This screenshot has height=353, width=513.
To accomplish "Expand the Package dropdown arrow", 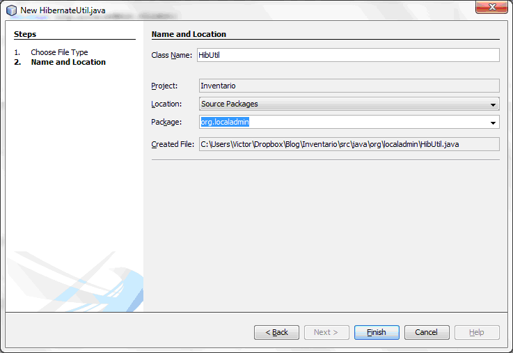I will point(493,123).
